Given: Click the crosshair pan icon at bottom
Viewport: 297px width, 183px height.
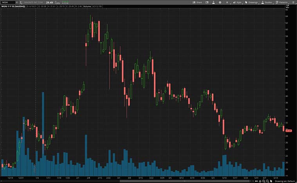Looking at the screenshot, I should (260, 181).
